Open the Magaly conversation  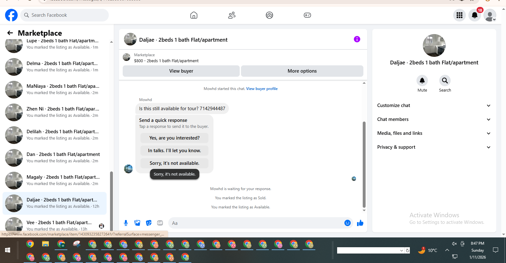[x=54, y=181]
